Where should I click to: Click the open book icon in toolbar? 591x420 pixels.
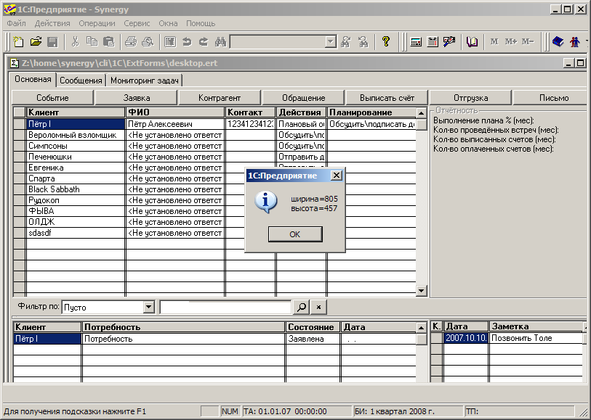point(473,42)
